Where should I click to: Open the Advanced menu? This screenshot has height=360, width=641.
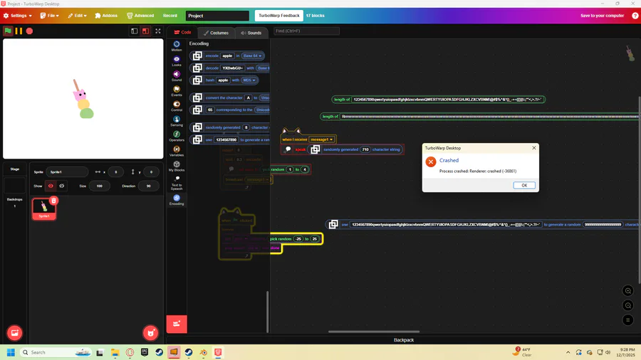140,16
